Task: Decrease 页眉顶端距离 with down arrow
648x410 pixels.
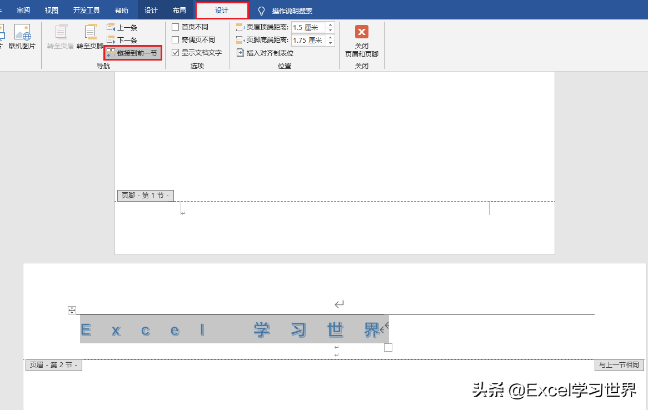Action: [330, 31]
